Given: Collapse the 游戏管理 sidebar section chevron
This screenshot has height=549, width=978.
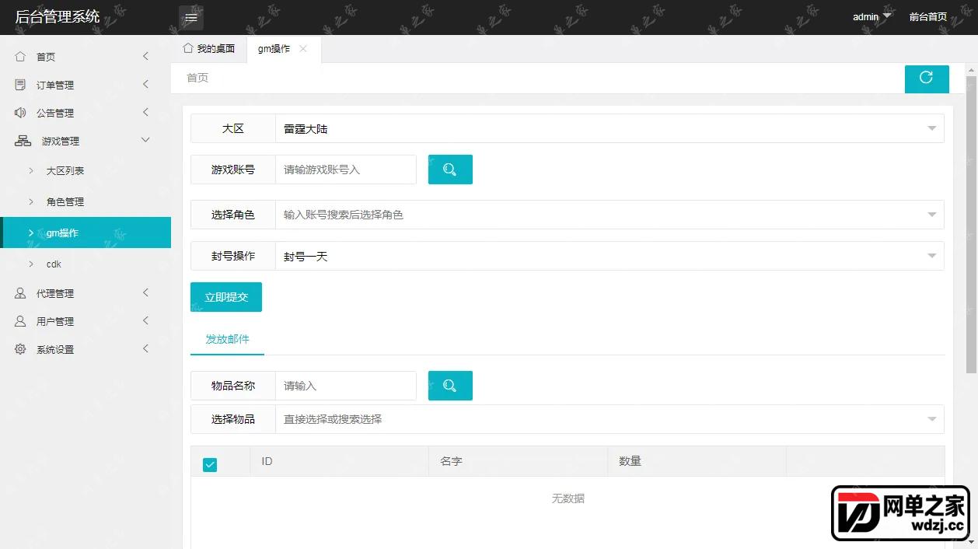Looking at the screenshot, I should pyautogui.click(x=145, y=140).
